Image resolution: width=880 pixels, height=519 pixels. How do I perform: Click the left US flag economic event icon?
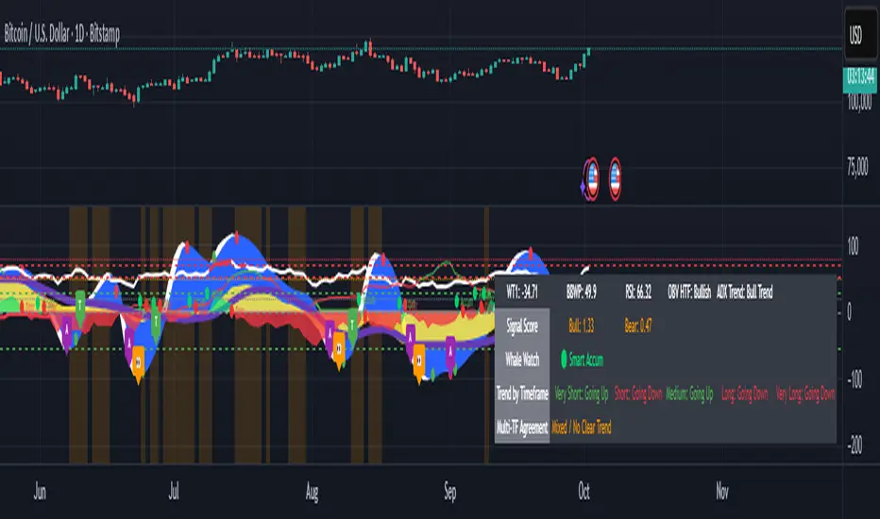tap(593, 179)
